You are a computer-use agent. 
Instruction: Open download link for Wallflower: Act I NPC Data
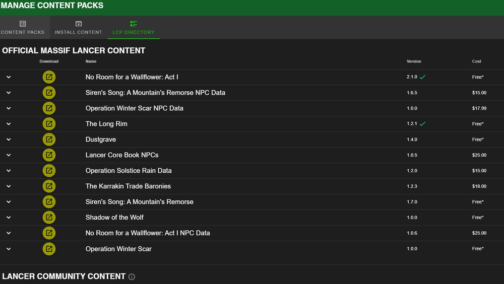[49, 233]
